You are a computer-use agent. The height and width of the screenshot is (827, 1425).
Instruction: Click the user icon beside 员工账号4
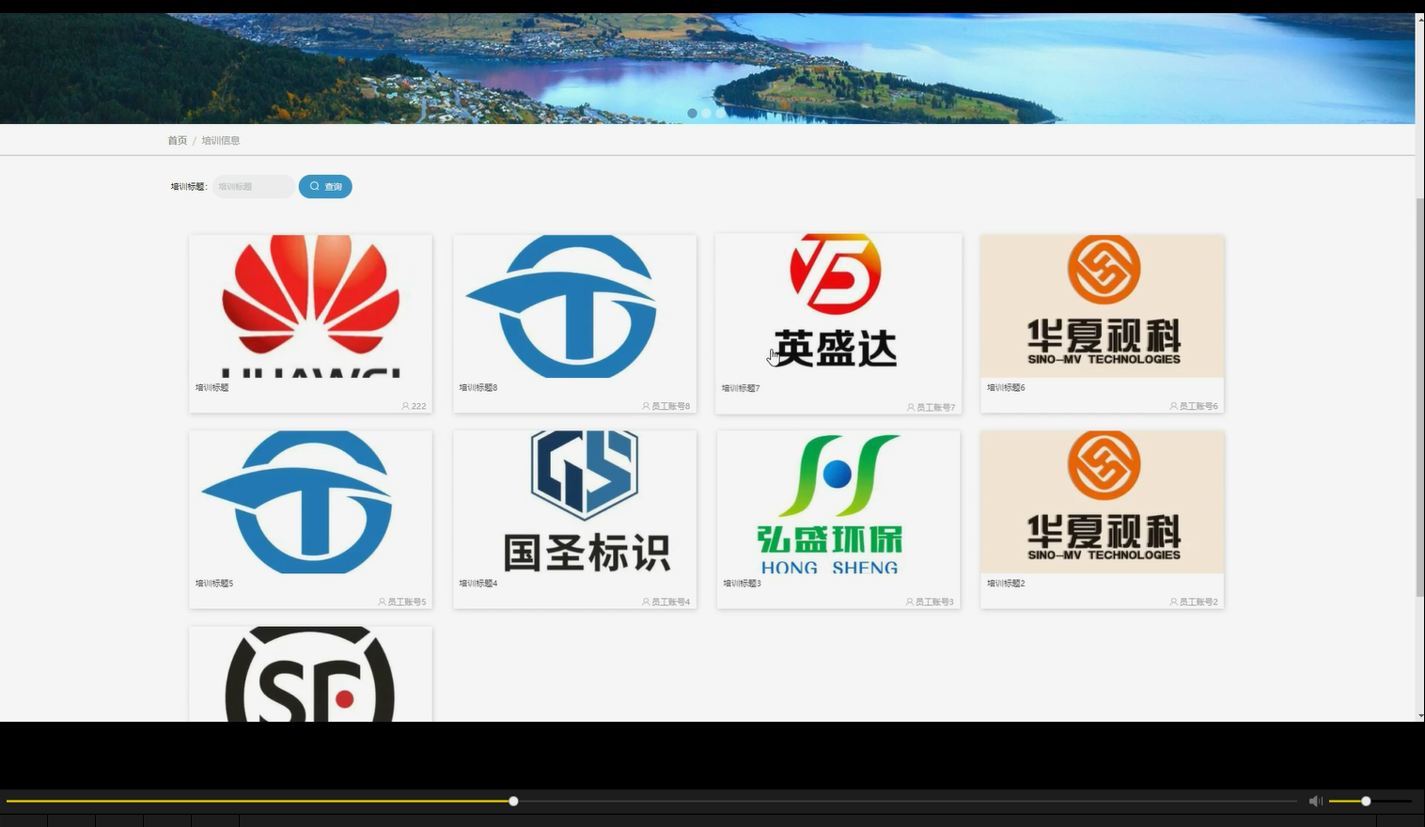tap(646, 601)
